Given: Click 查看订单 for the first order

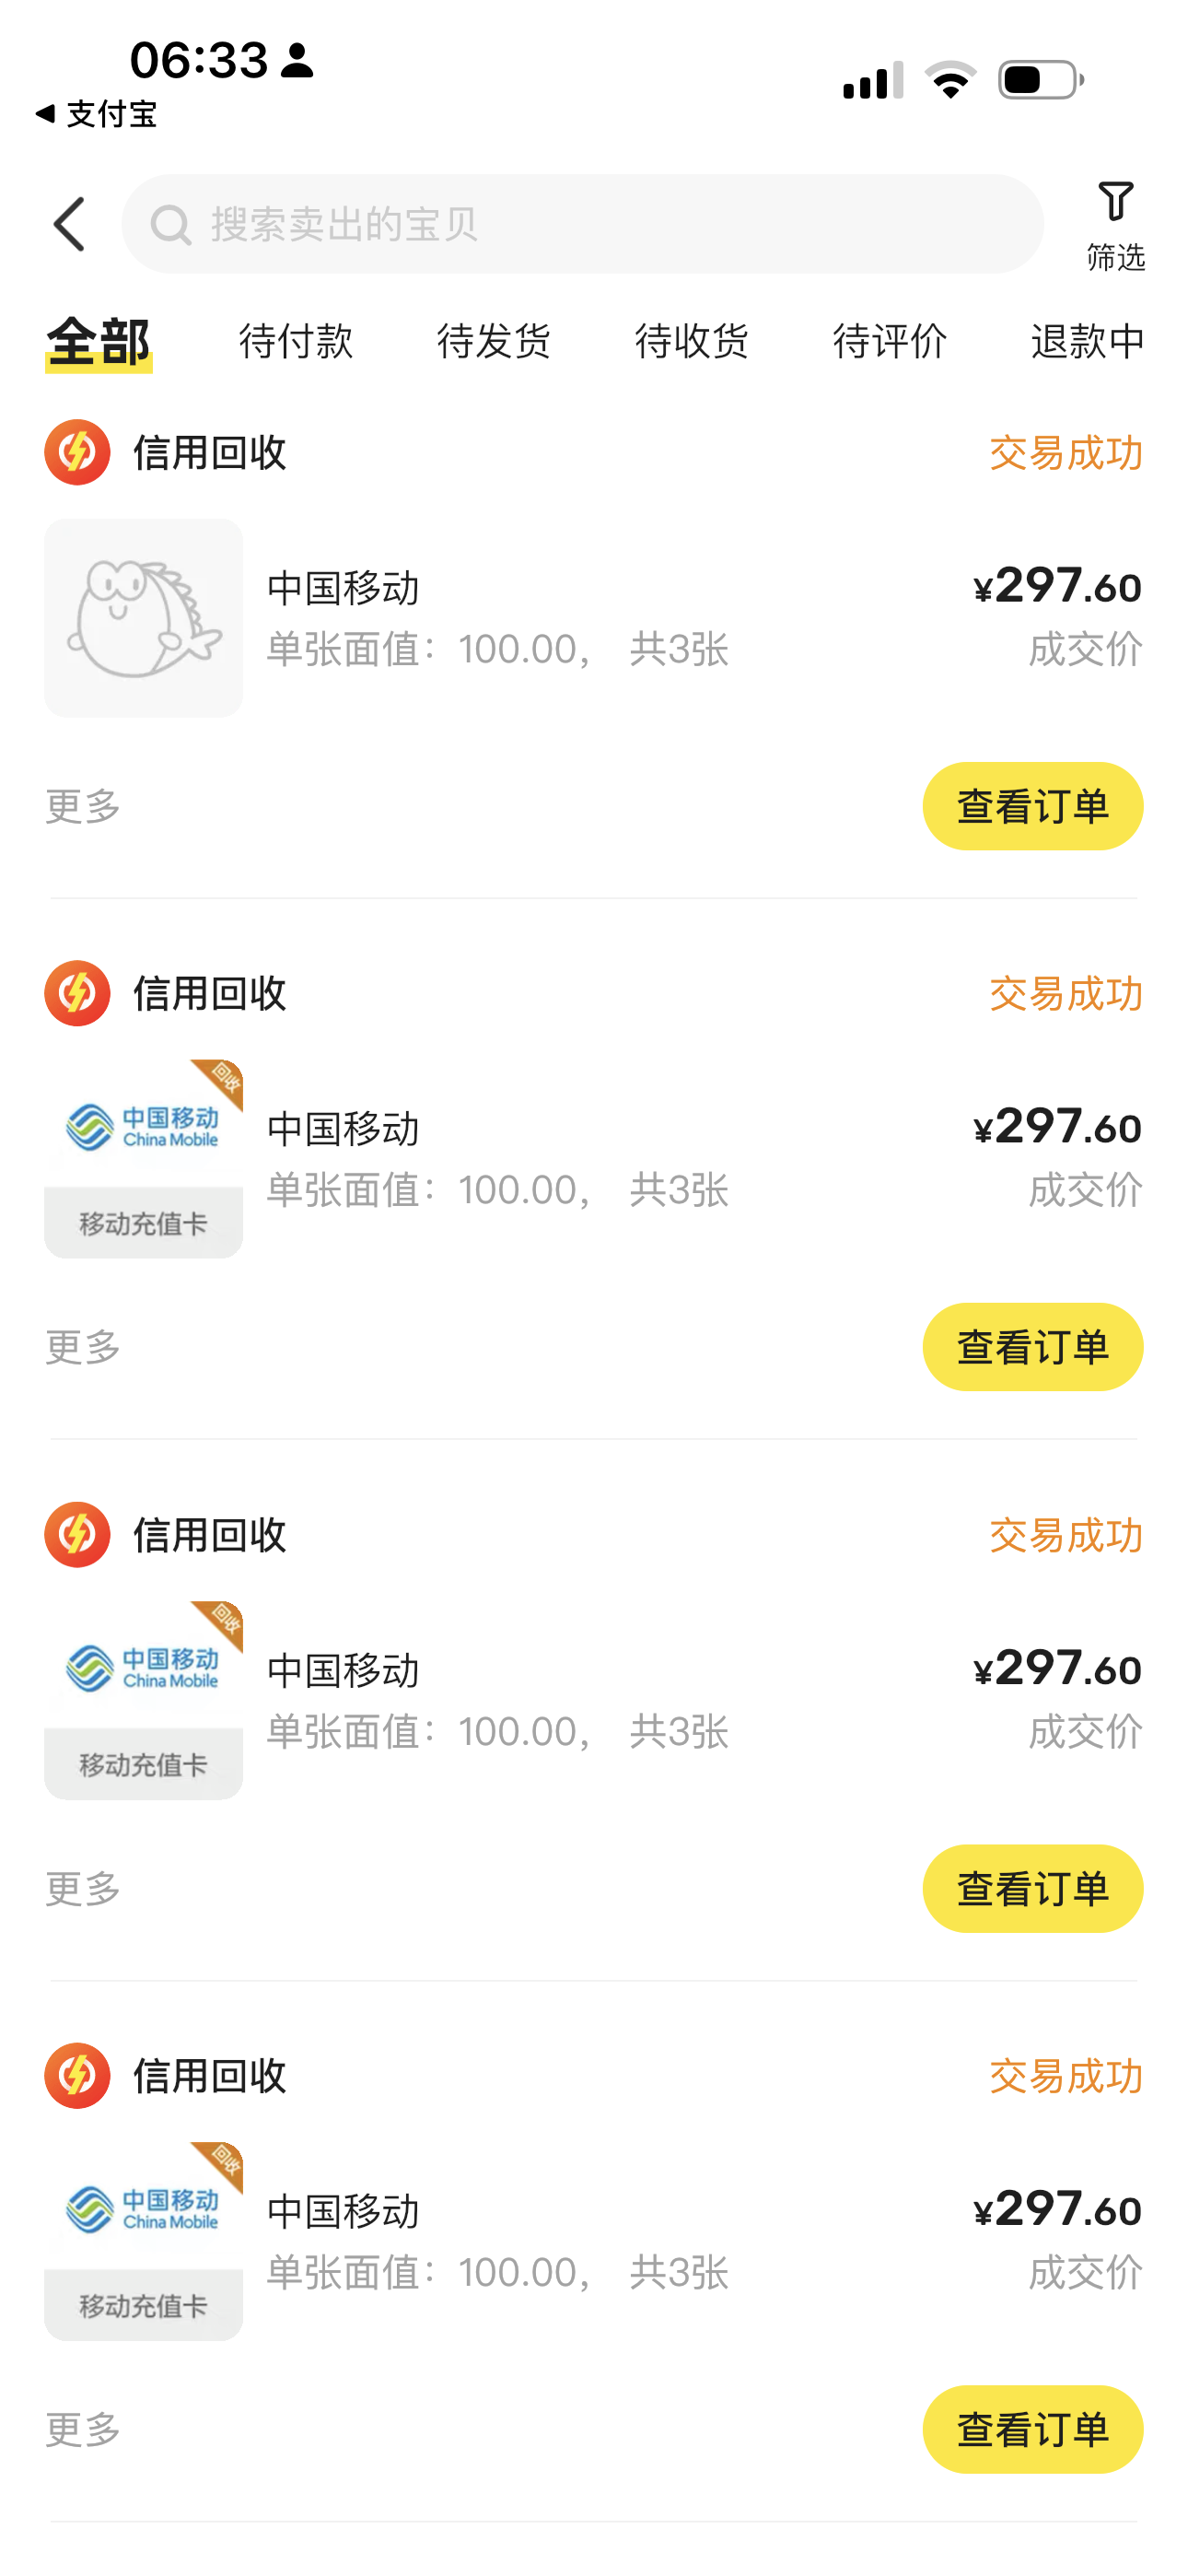Looking at the screenshot, I should click(1032, 806).
